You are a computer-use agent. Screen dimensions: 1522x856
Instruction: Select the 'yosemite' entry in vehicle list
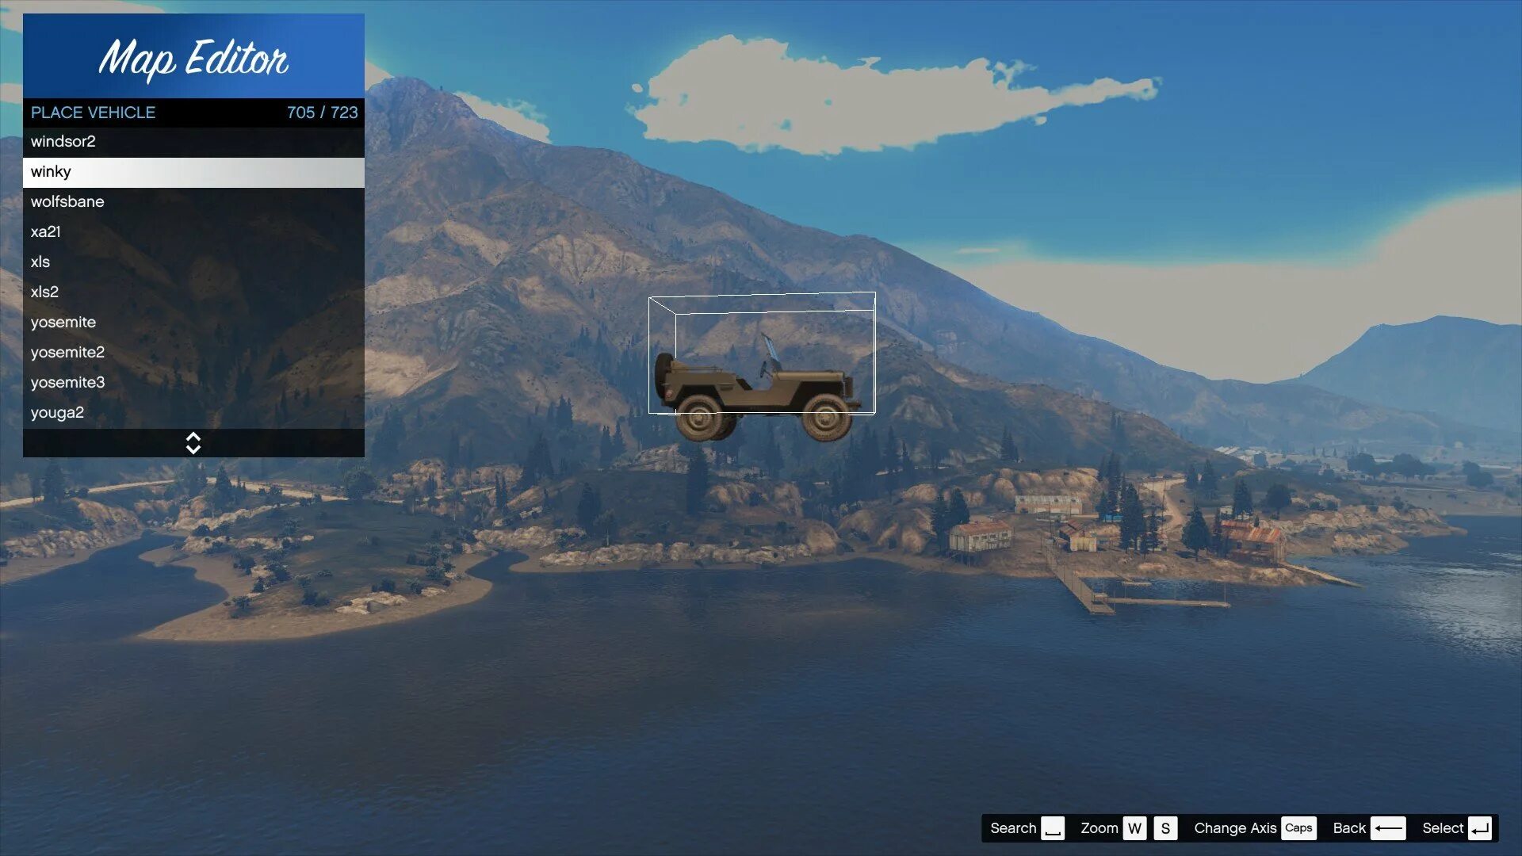click(63, 322)
